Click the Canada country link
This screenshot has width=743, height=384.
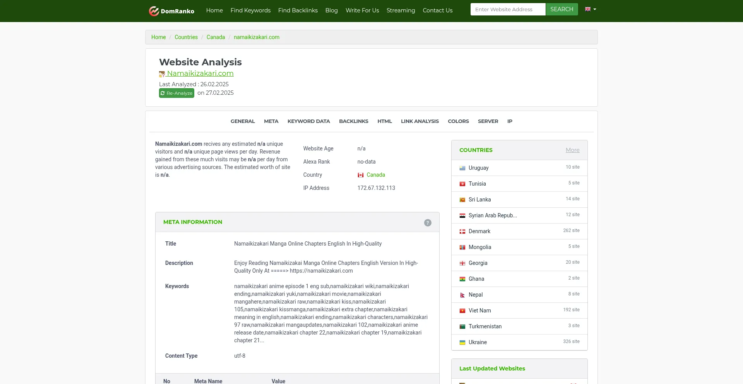point(376,175)
